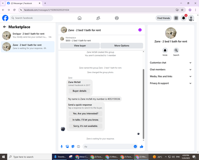Open the GIF picker icon
Image resolution: width=199 pixels, height=160 pixels.
point(78,146)
